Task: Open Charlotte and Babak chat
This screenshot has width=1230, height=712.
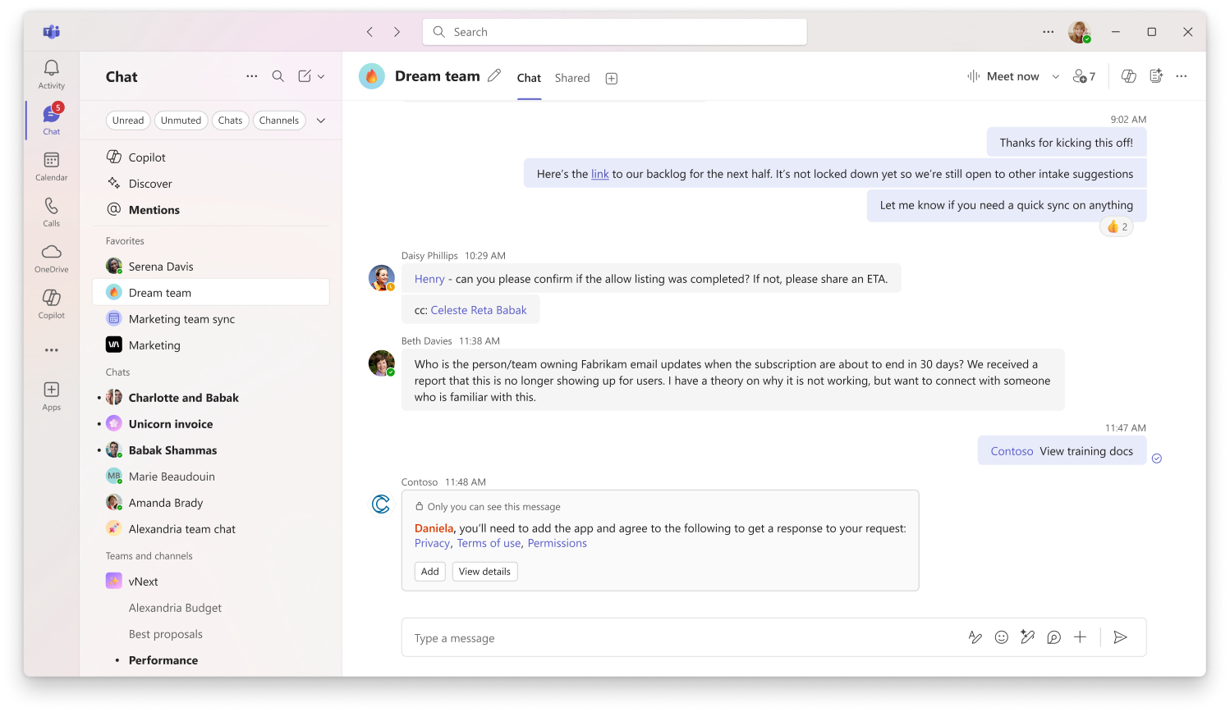Action: (211, 398)
